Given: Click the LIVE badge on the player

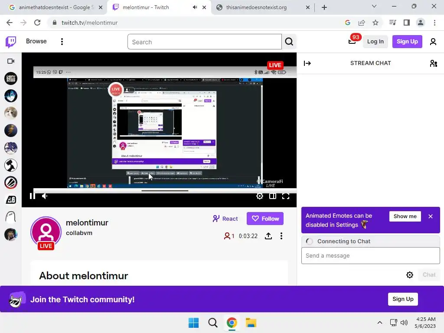Looking at the screenshot, I should tap(274, 65).
